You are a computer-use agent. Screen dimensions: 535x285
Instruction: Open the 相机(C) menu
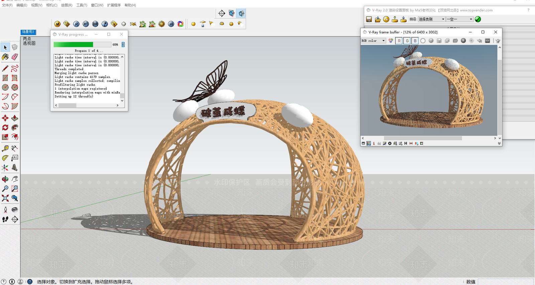(52, 5)
